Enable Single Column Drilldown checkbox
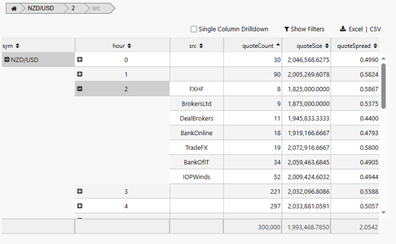Screen dimensions: 396x244 click(194, 29)
